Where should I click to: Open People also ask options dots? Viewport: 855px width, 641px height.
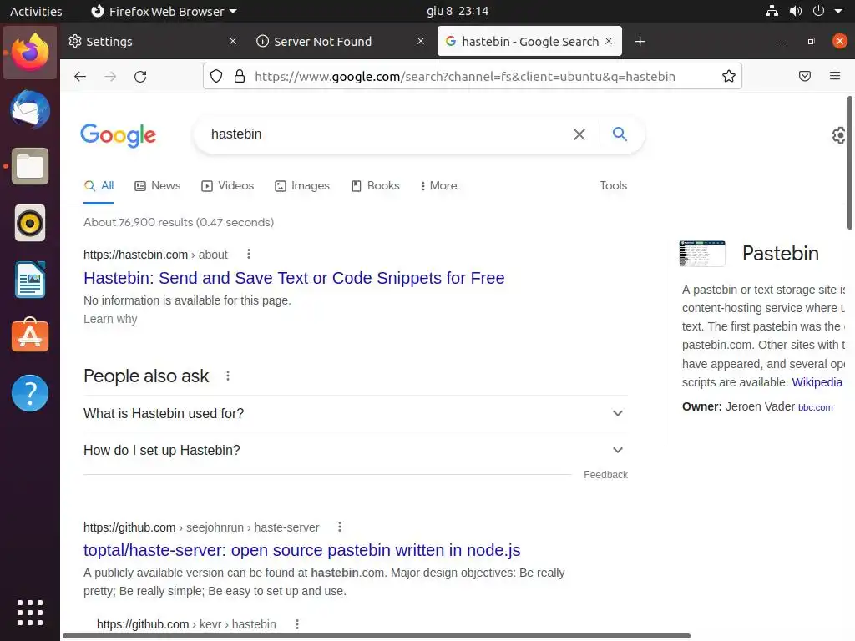pos(228,376)
